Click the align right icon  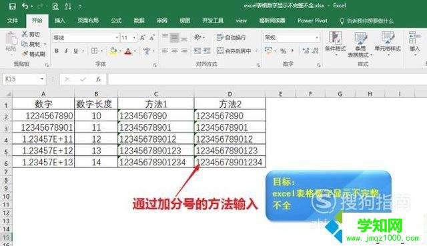click(184, 51)
